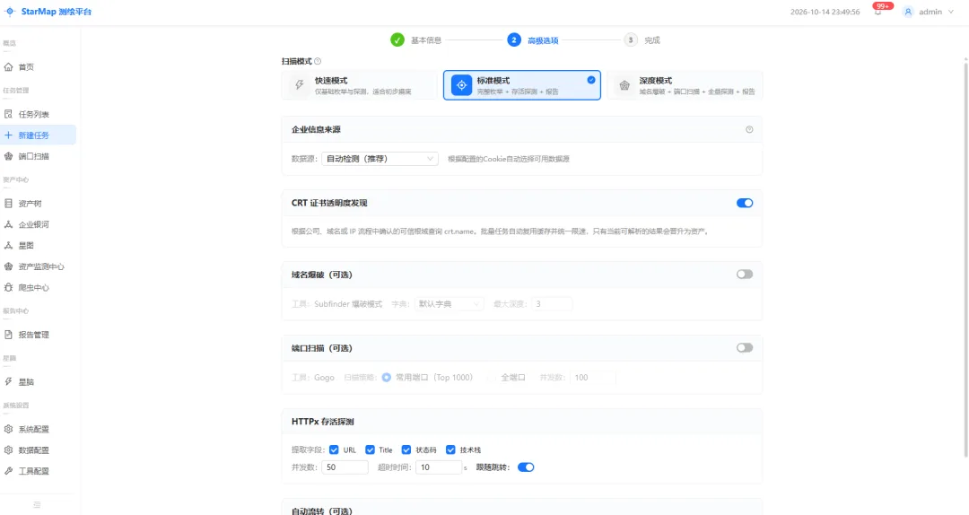Click the admin user avatar icon
This screenshot has height=515, width=969.
coord(908,12)
